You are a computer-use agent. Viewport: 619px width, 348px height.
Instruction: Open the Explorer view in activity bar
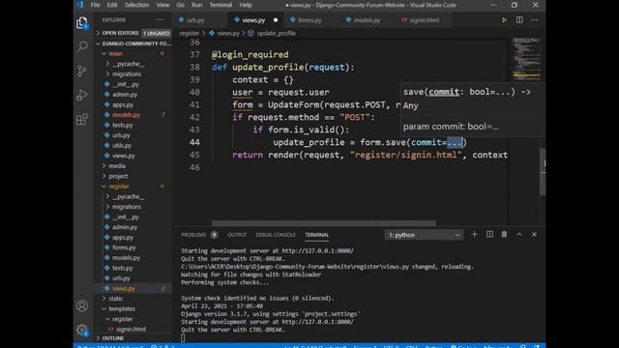pyautogui.click(x=82, y=23)
